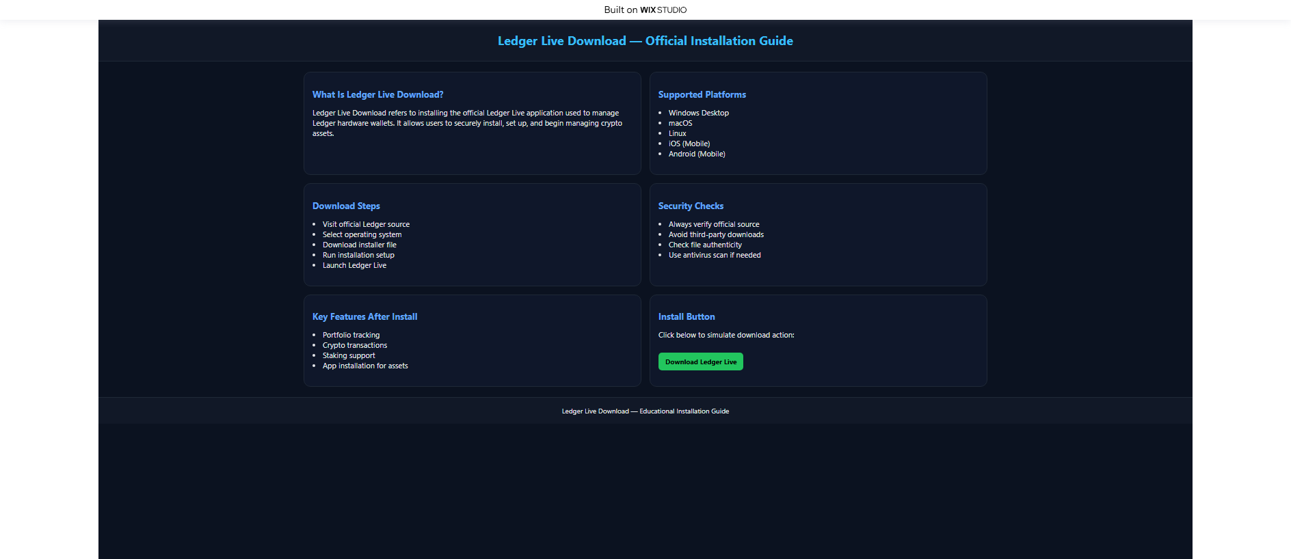Click the 'Linux' list item
The width and height of the screenshot is (1291, 559).
pos(677,133)
